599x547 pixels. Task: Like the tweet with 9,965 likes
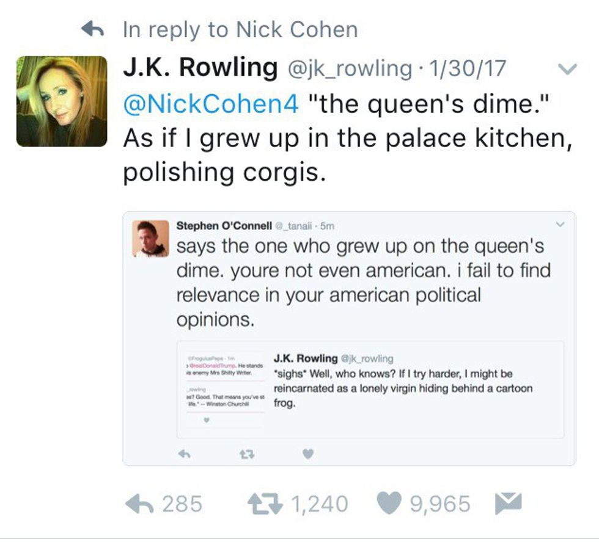coord(388,504)
